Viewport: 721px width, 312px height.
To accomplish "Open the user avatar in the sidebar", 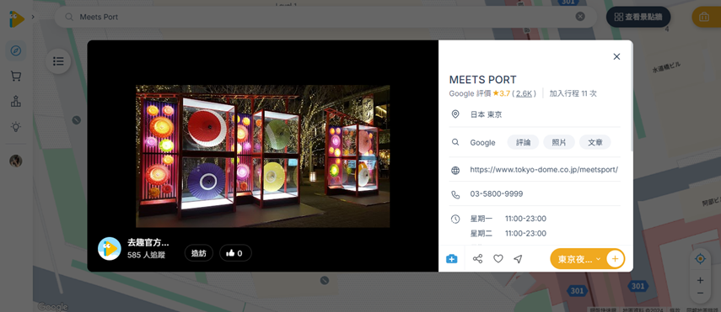I will click(16, 161).
